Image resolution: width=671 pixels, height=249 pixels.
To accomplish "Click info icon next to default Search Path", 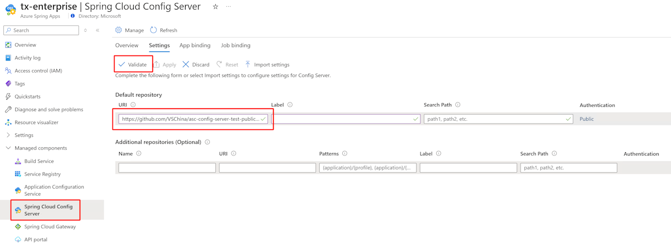I will tap(457, 105).
